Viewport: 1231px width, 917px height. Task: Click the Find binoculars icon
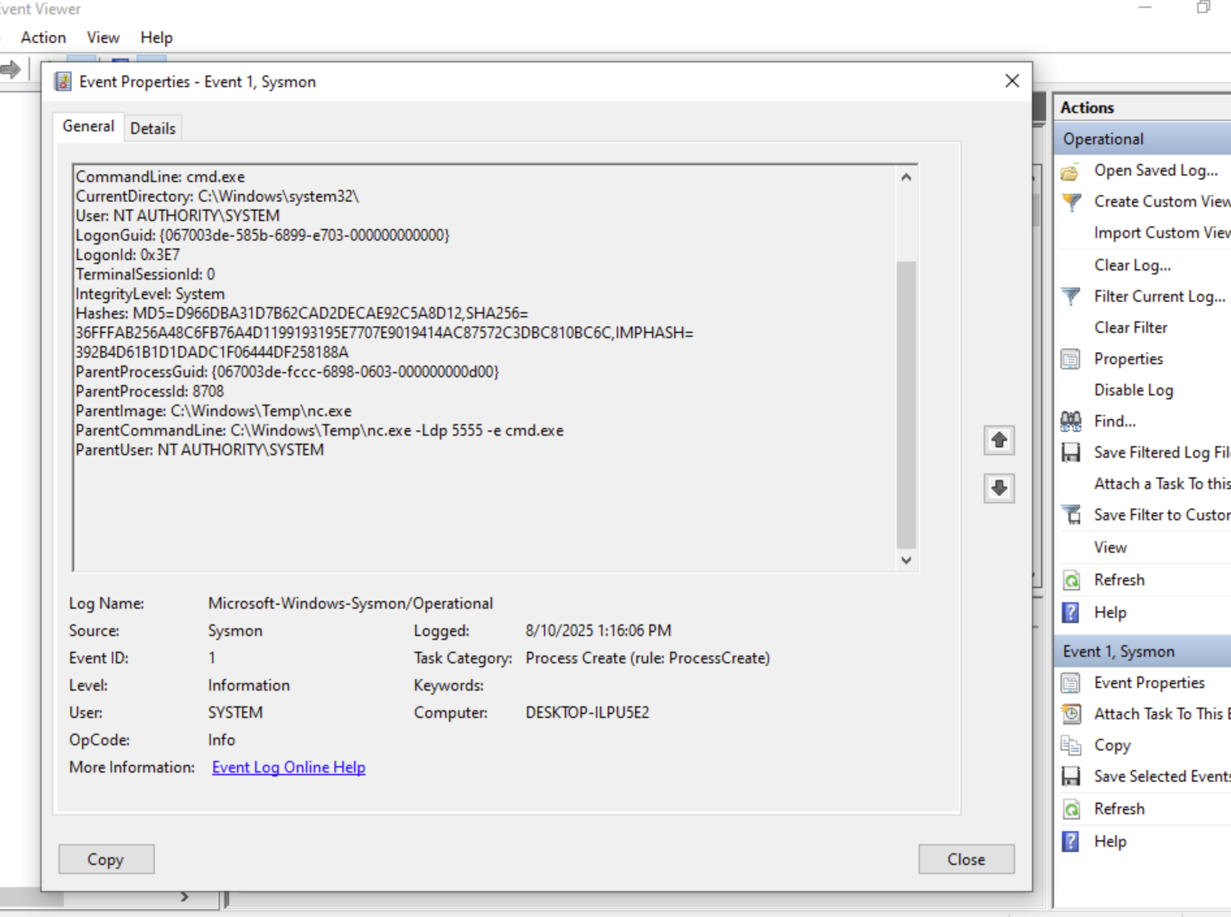click(x=1070, y=421)
